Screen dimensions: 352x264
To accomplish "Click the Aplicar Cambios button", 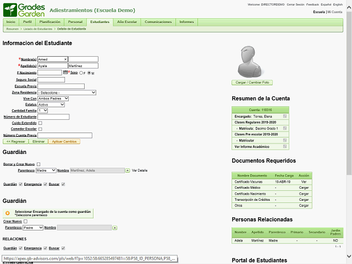I will click(x=64, y=141).
